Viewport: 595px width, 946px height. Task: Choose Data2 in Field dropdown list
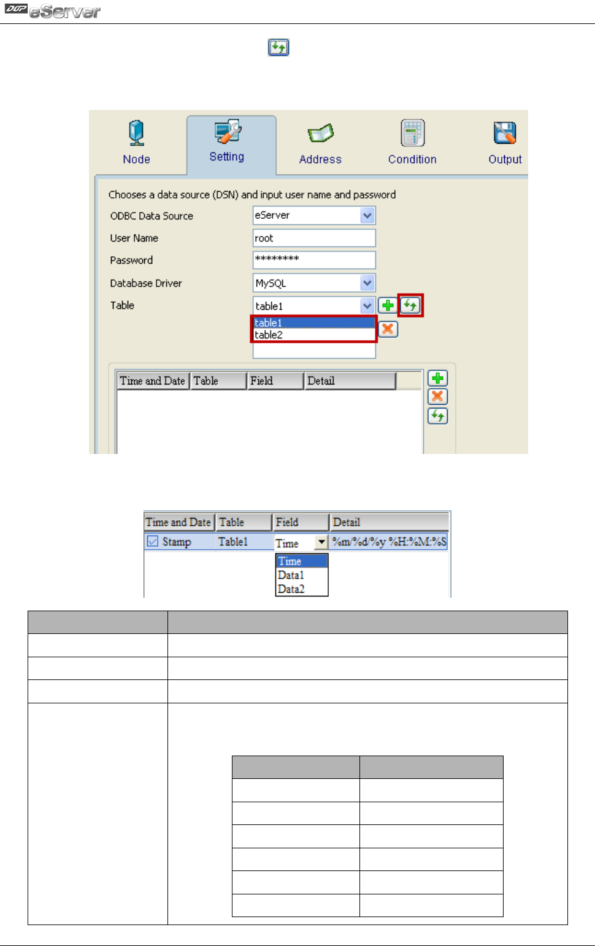click(302, 589)
